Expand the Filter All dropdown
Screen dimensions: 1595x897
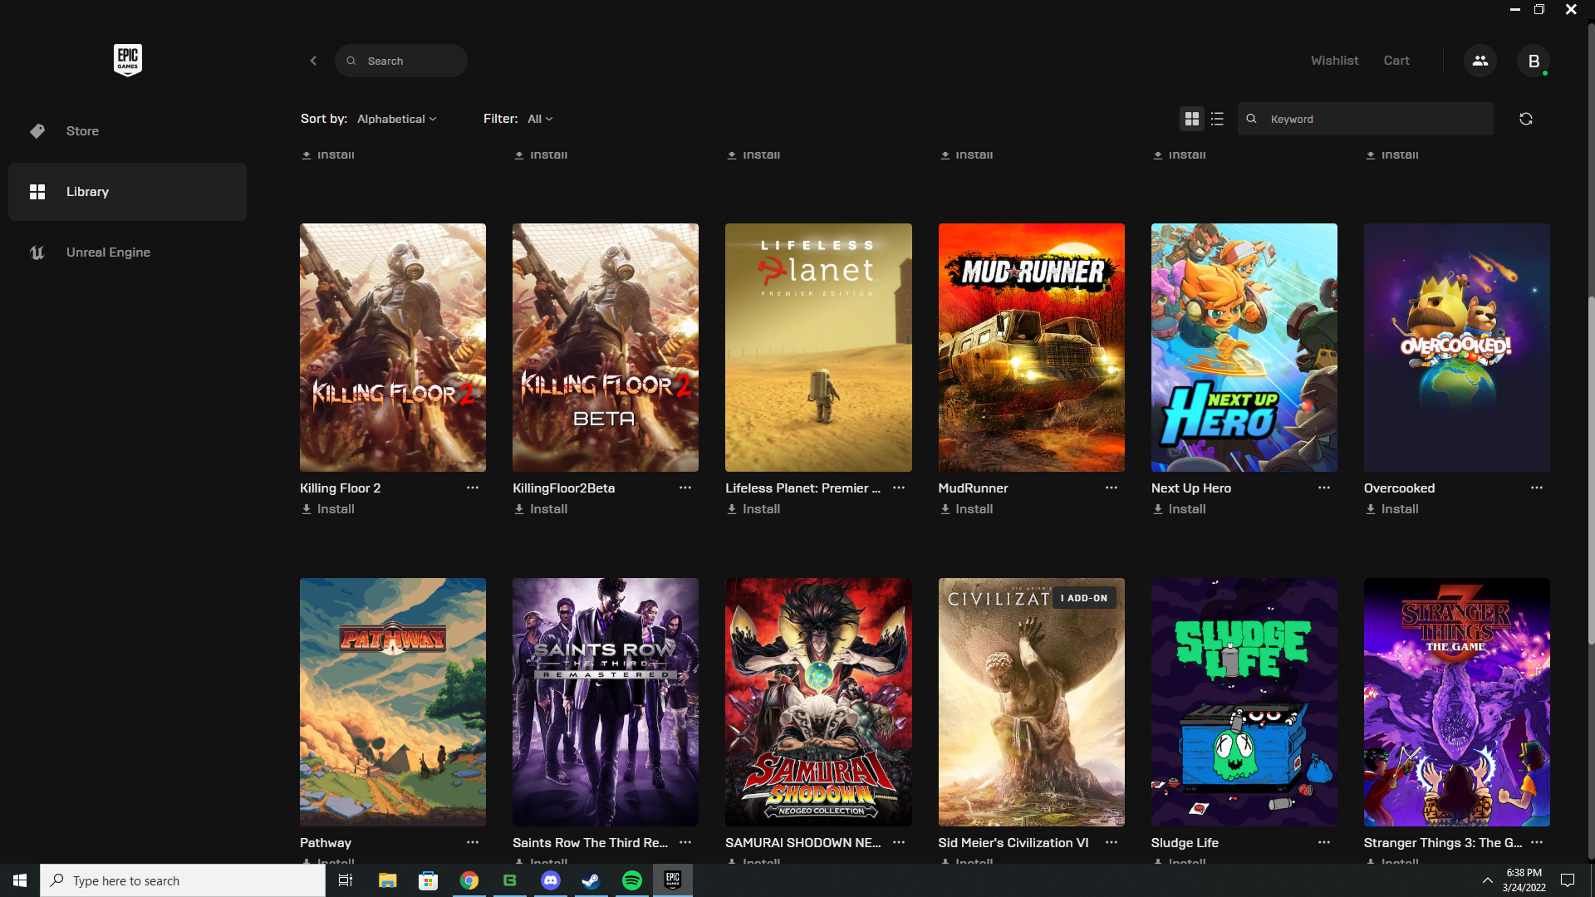pos(540,118)
